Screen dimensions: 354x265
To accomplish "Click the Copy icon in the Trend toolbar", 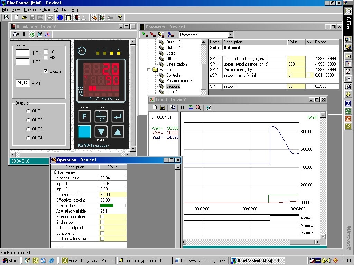I will coord(173,107).
